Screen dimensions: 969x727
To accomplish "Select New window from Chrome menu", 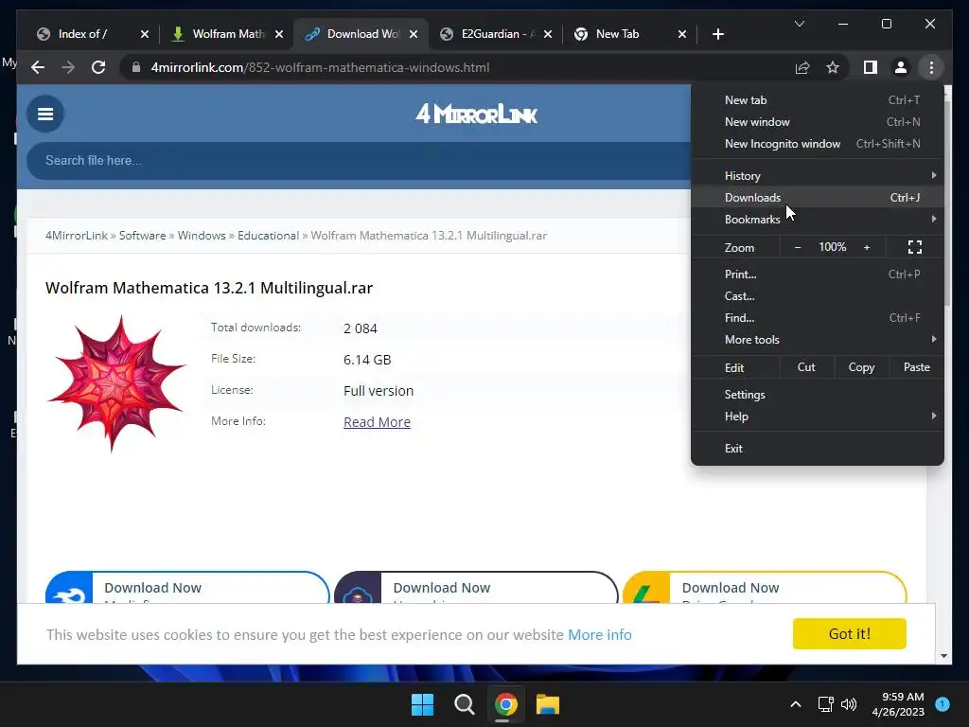I will click(x=817, y=122).
